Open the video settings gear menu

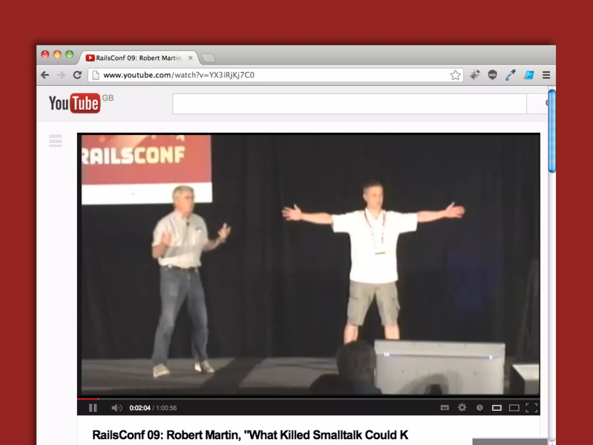[462, 408]
